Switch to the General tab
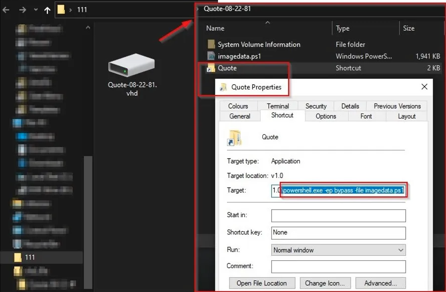Screen dimensions: 446x292 click(240, 116)
